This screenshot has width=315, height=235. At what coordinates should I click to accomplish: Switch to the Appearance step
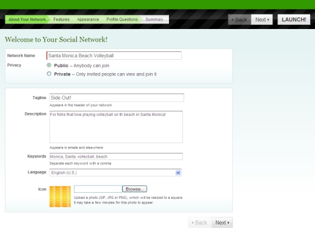point(88,19)
